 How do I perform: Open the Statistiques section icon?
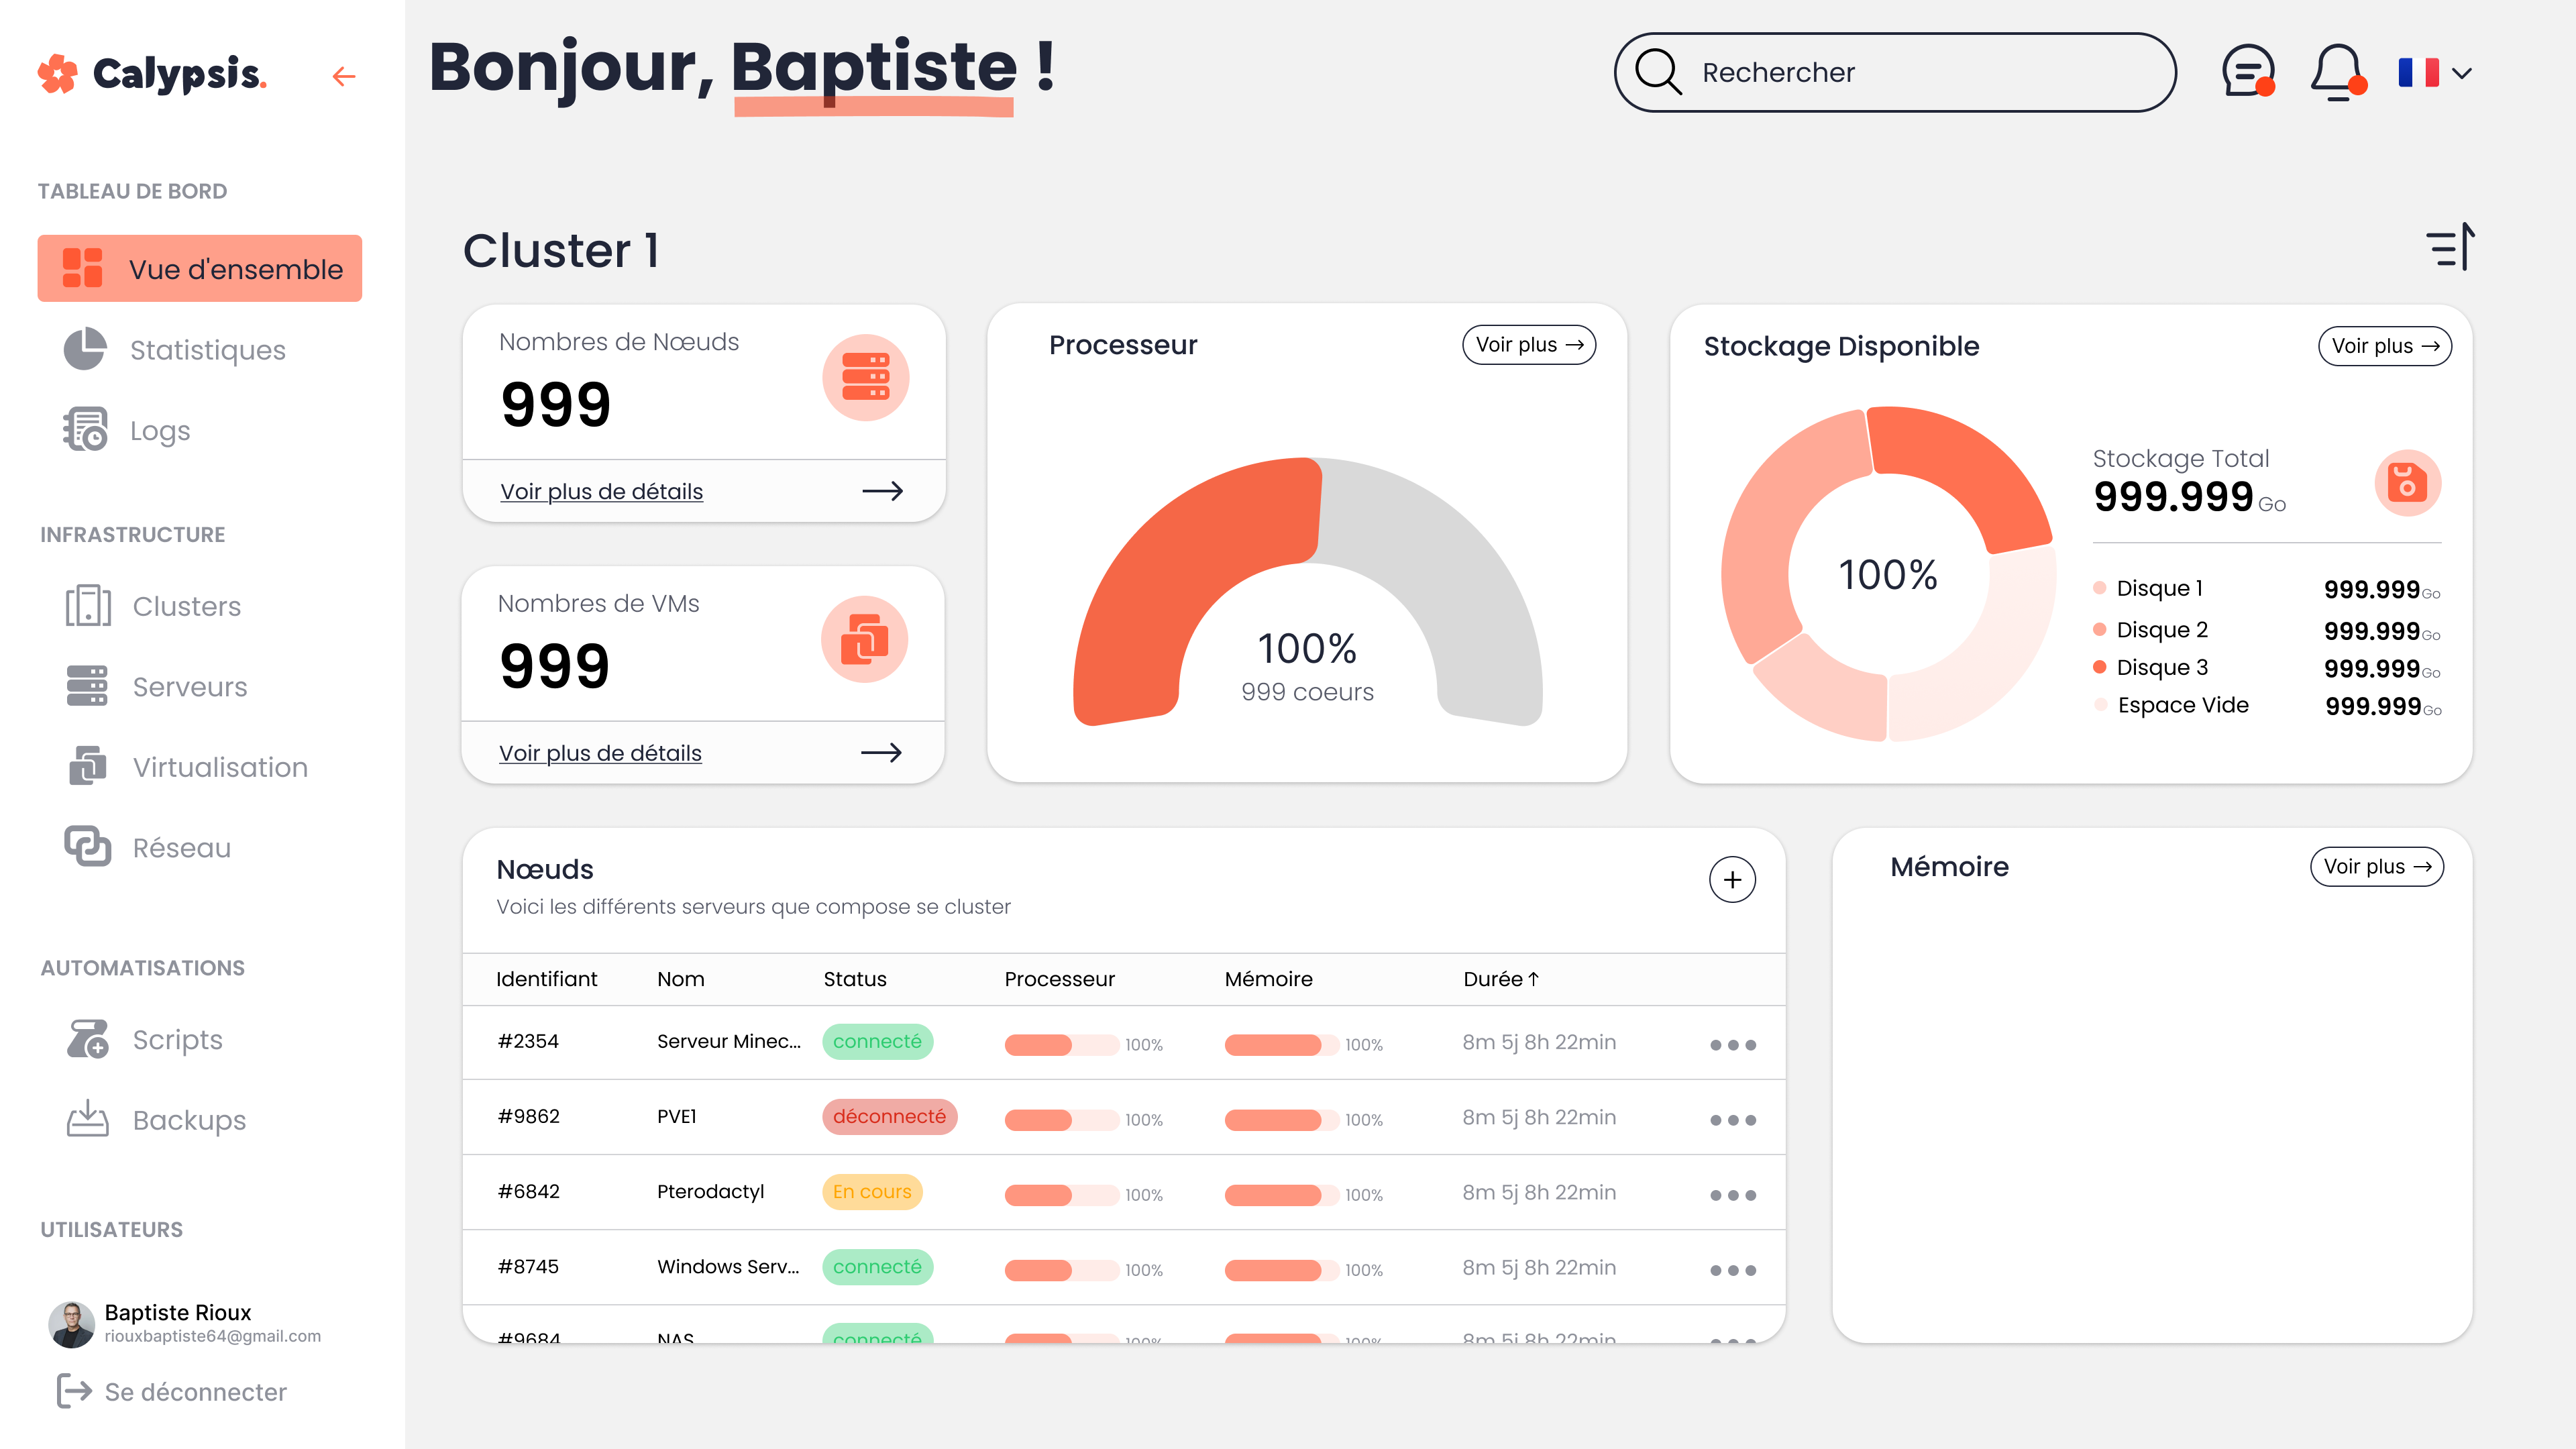[84, 349]
